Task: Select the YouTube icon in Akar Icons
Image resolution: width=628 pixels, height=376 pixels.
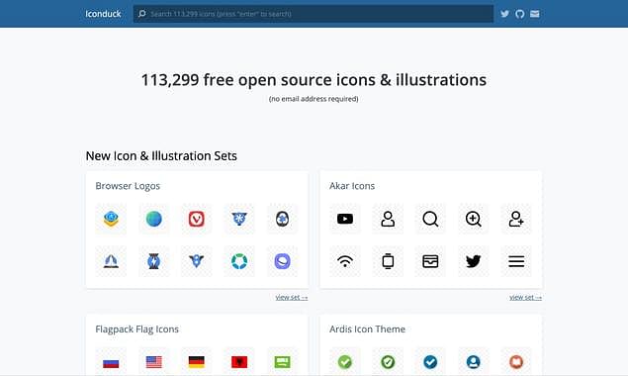Action: pos(345,219)
